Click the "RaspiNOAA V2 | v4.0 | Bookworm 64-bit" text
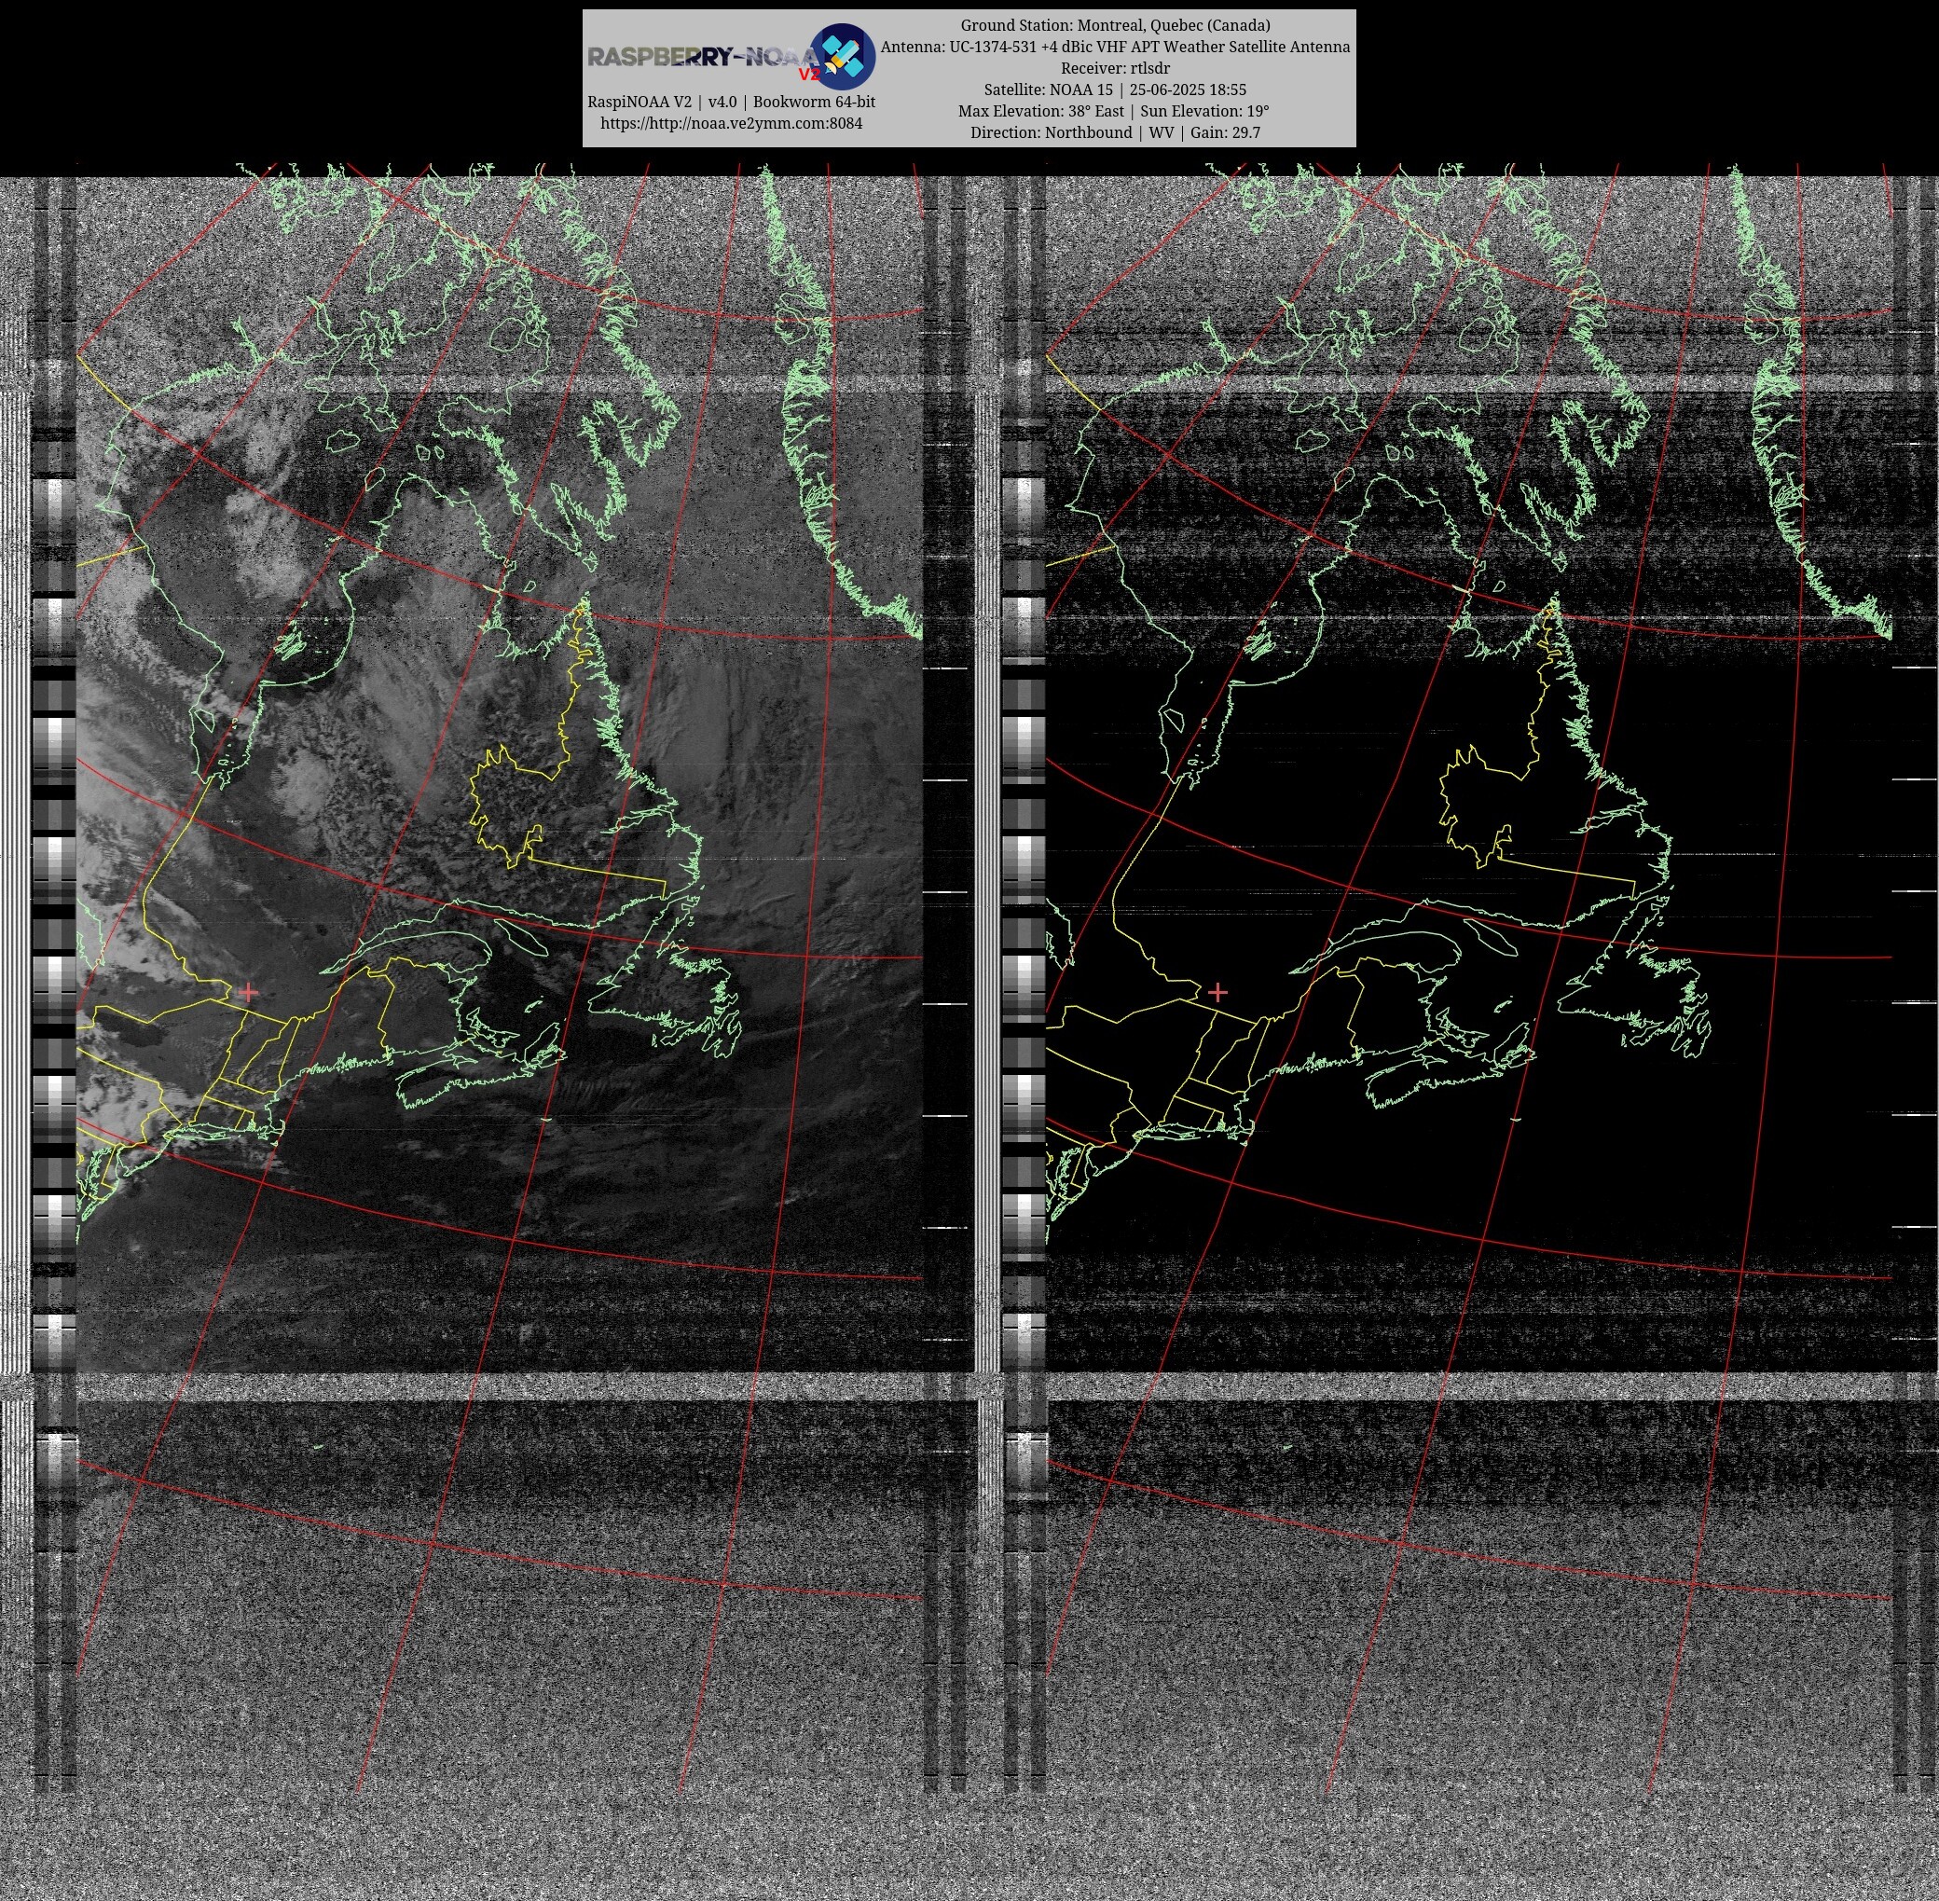This screenshot has width=1939, height=1901. coord(731,102)
